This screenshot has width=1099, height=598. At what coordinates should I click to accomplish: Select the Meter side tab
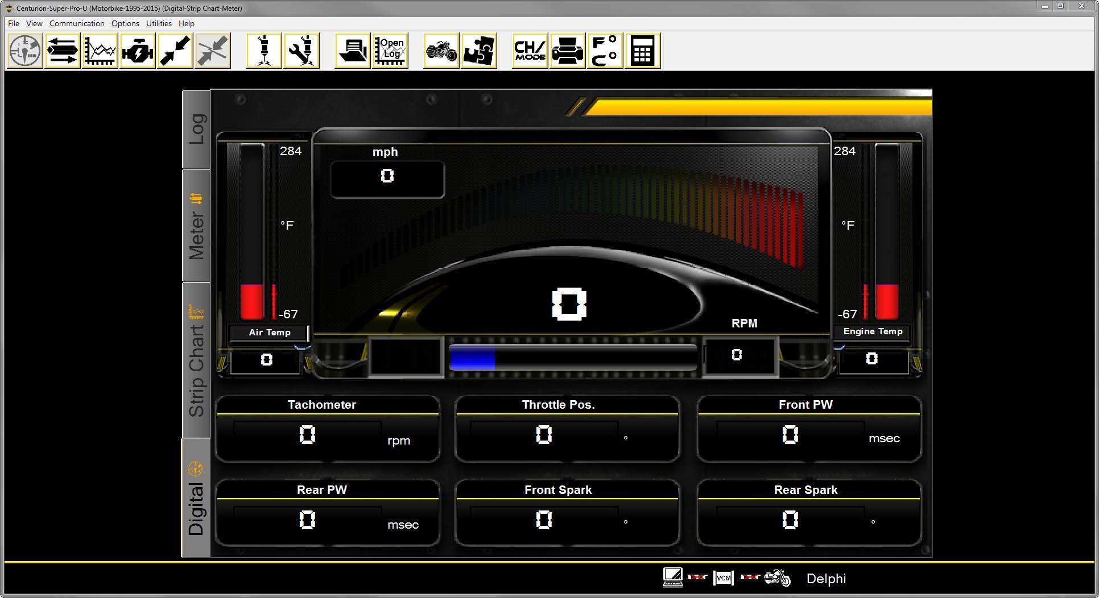click(196, 226)
